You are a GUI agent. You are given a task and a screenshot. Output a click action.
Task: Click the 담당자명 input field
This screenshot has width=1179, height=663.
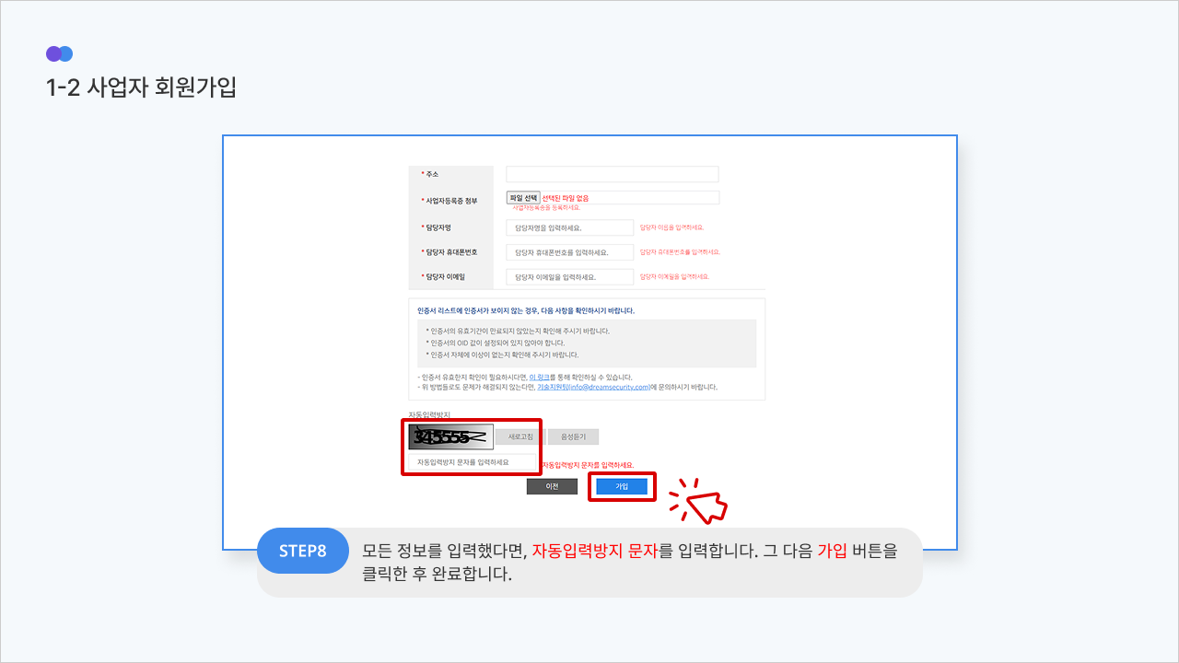[569, 227]
